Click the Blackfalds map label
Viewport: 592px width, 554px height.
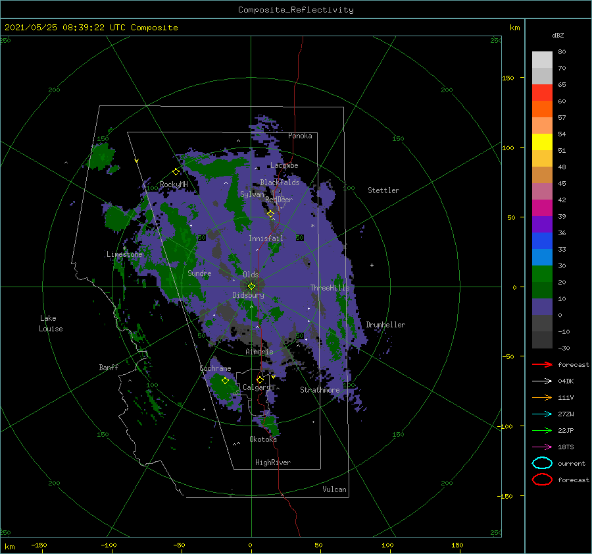(280, 182)
